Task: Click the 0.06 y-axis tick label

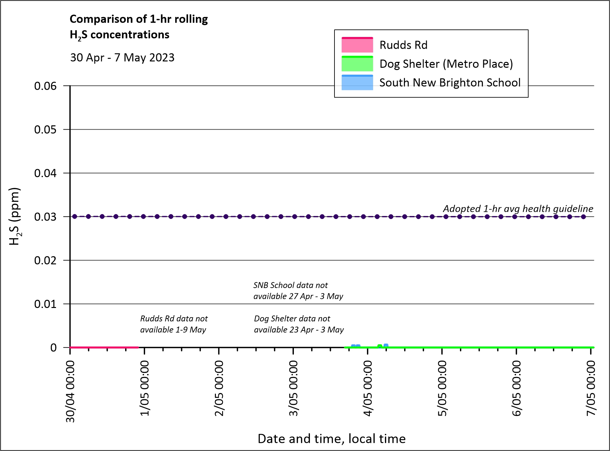Action: pos(45,86)
